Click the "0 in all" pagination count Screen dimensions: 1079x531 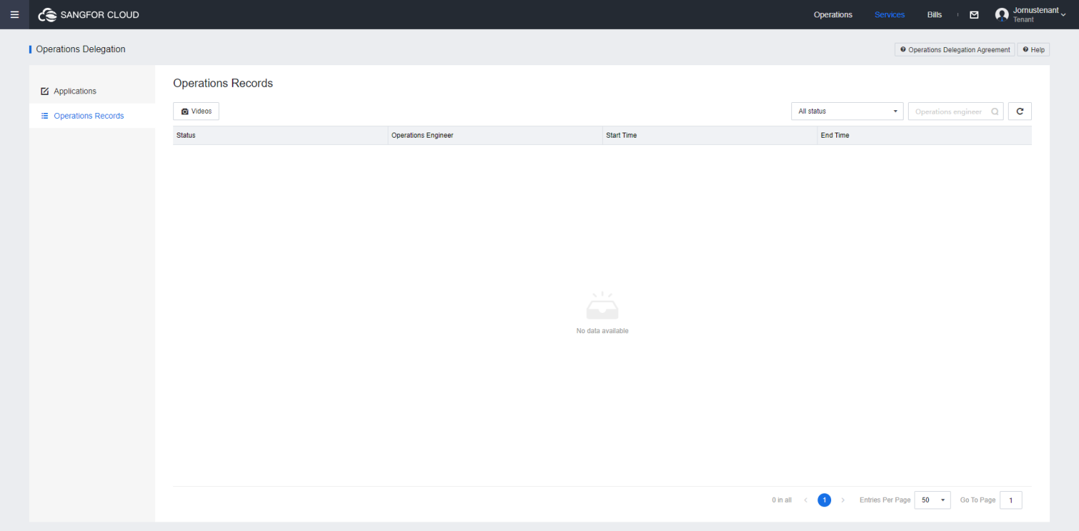click(x=782, y=501)
